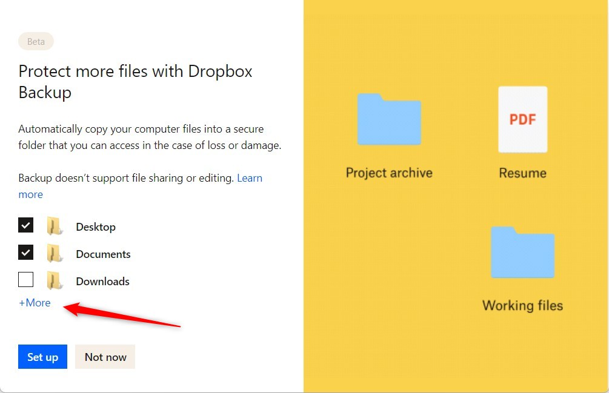The height and width of the screenshot is (393, 609).
Task: Click the Set up button
Action: pos(42,357)
